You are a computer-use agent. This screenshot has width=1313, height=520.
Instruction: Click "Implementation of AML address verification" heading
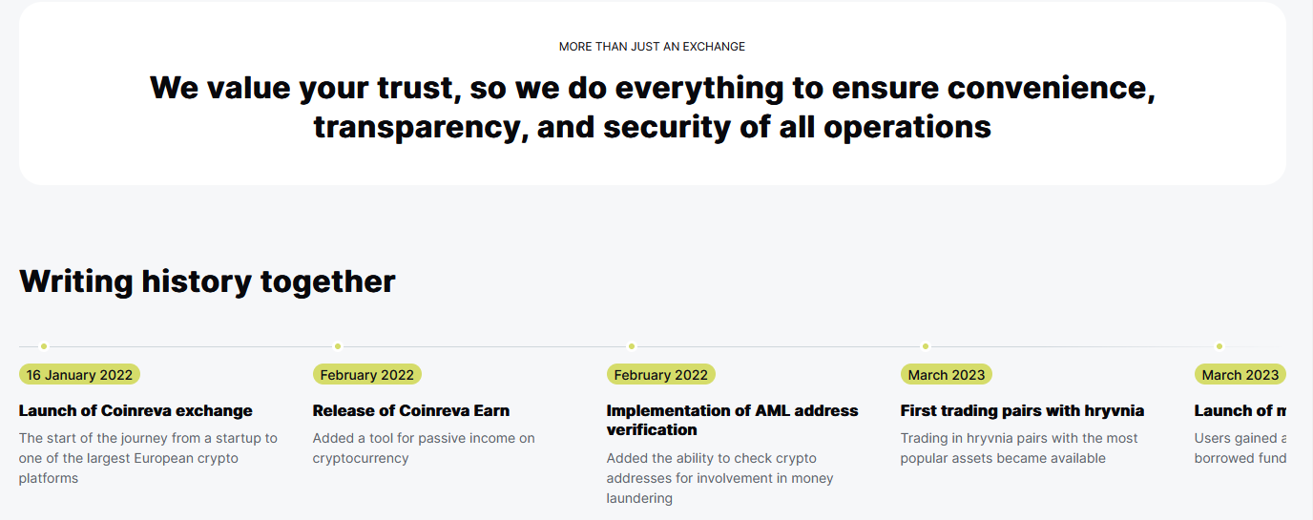pos(732,420)
